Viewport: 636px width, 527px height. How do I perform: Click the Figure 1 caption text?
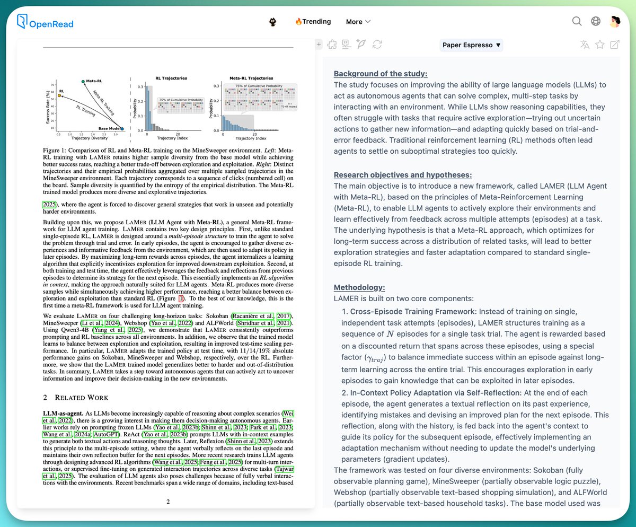(x=168, y=172)
